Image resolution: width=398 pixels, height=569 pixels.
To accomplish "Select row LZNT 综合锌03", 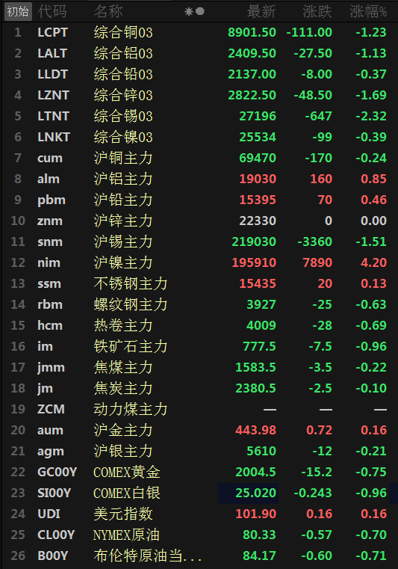I will point(199,95).
